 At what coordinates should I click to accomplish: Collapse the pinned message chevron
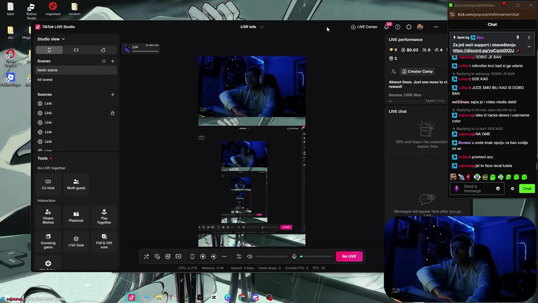[x=529, y=47]
